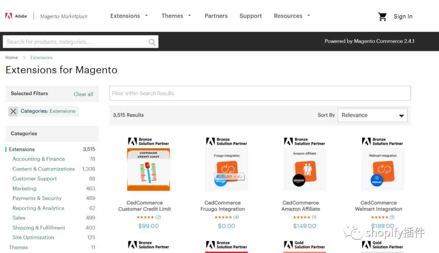Select Extensions category in sidebar
Image resolution: width=439 pixels, height=253 pixels.
22,149
